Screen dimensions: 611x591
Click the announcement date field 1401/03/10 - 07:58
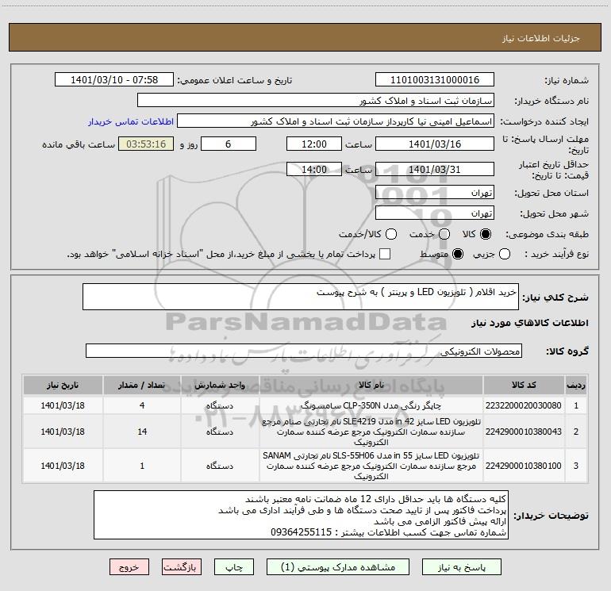[114, 79]
